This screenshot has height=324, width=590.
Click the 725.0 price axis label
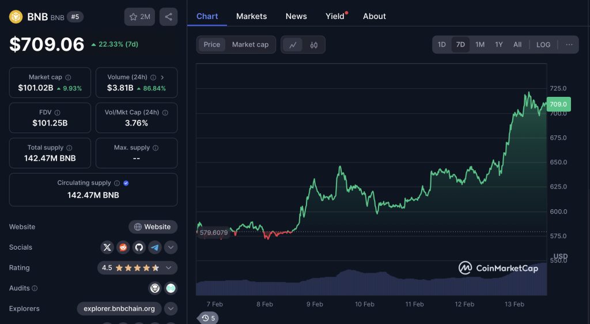pyautogui.click(x=558, y=88)
